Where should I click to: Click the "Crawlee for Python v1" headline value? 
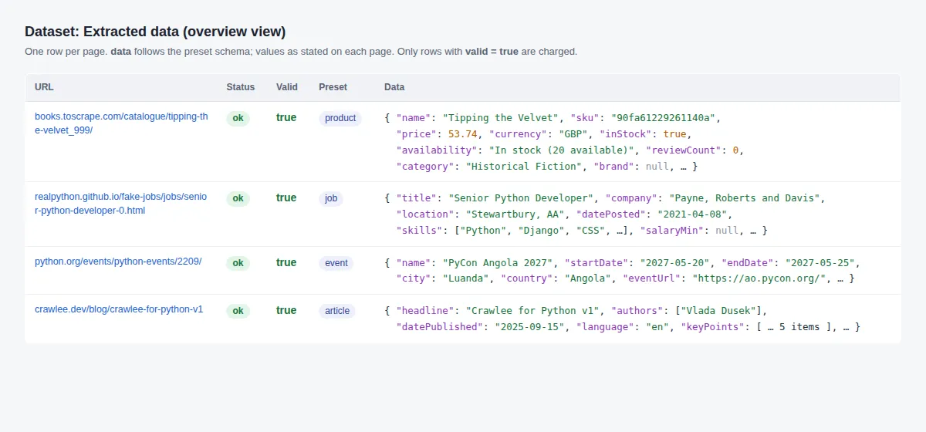pos(531,311)
